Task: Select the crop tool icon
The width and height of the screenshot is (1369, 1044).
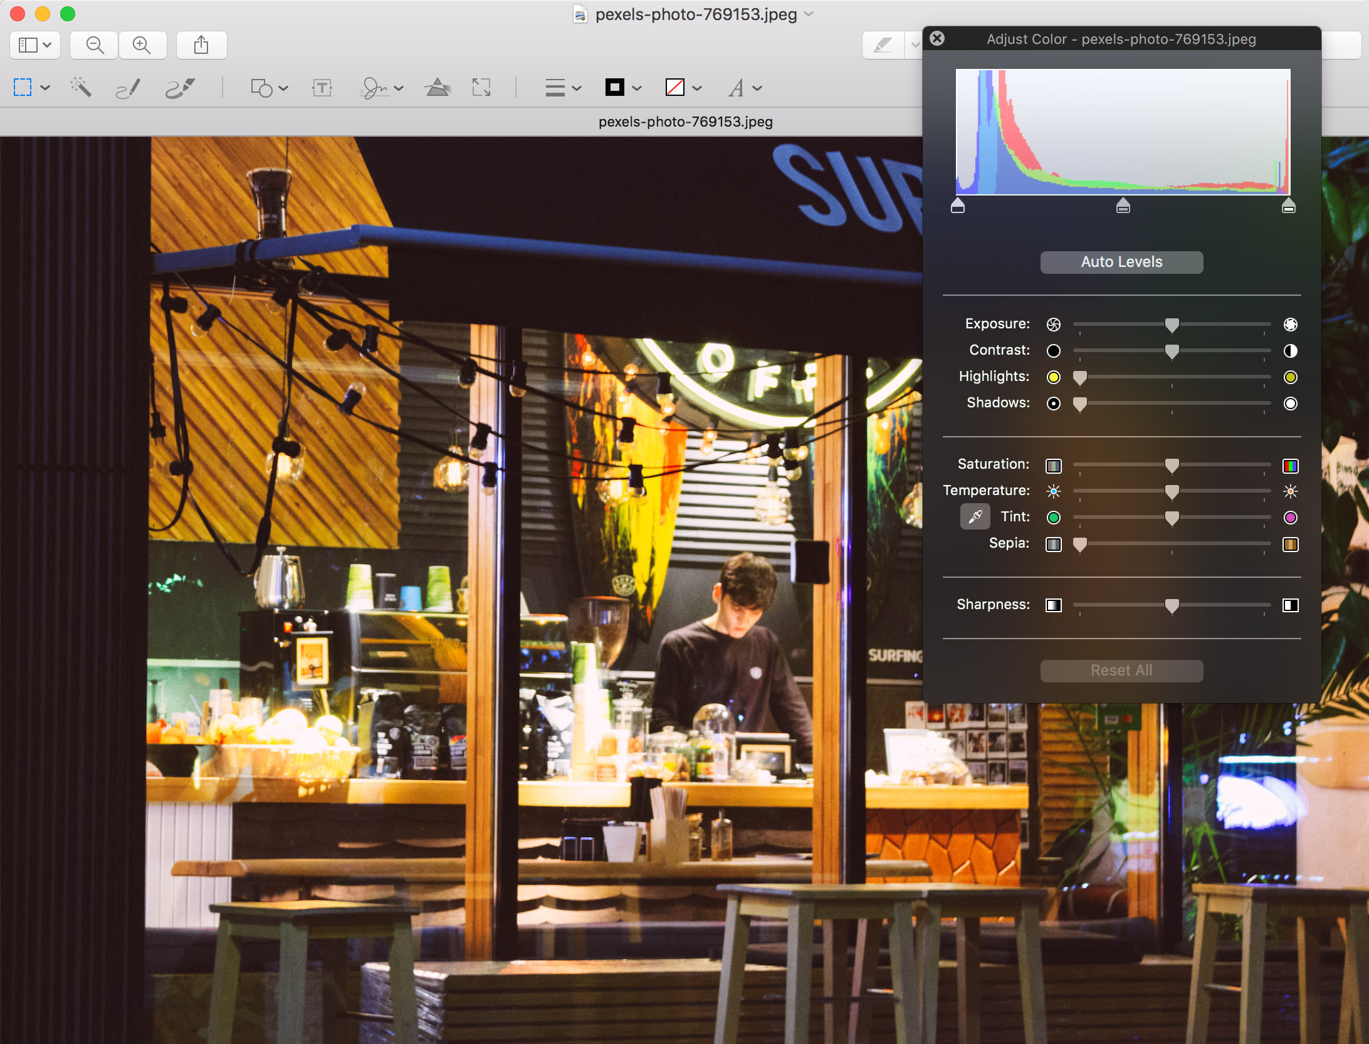Action: [484, 86]
